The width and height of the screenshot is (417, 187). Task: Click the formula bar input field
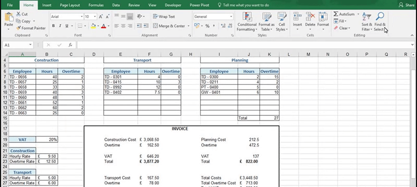(x=243, y=45)
